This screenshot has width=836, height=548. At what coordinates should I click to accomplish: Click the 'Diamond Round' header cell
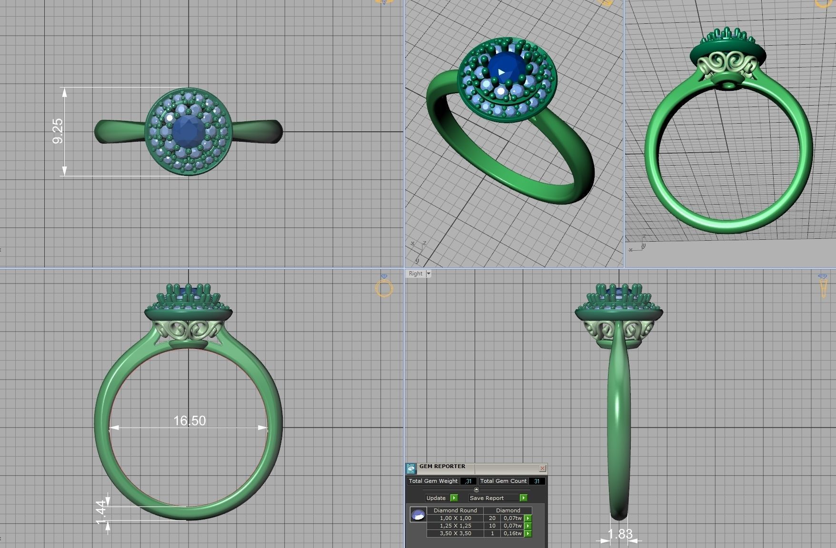456,510
